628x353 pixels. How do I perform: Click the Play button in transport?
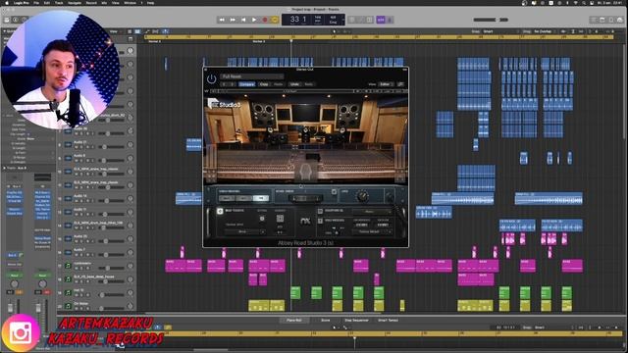(254, 20)
